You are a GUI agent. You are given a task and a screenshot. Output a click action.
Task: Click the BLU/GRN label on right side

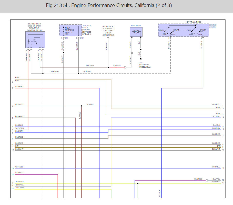point(216,128)
